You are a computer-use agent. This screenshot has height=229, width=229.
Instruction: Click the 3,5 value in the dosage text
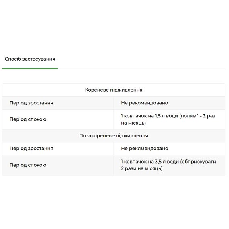(x=158, y=162)
